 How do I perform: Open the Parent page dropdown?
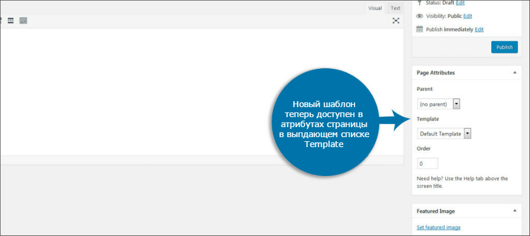[439, 104]
